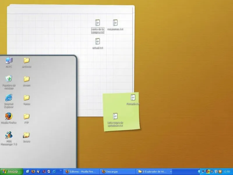
Task: Click the ZA ZoneAlarm tray icon
Action: tap(208, 171)
